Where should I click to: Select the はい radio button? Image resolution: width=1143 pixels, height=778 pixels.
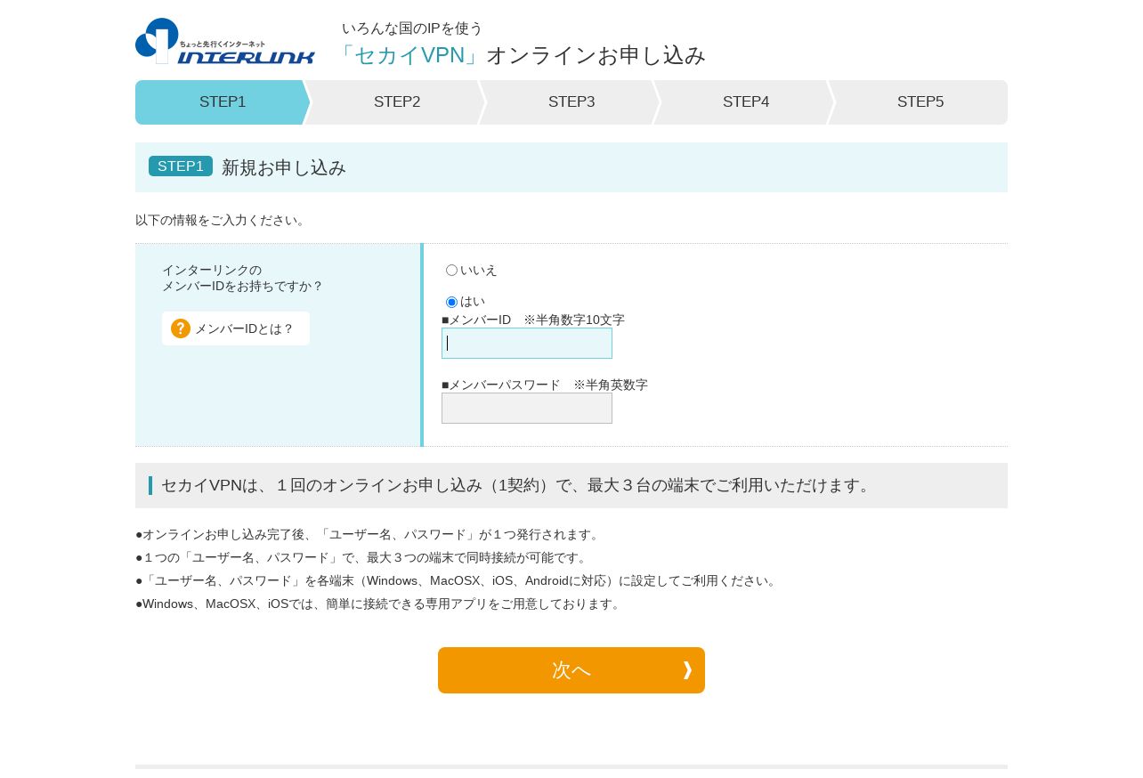451,303
